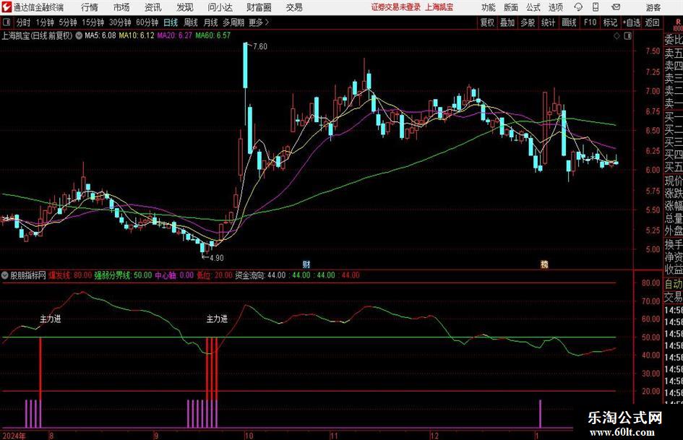Click the mobile phone icon
The height and width of the screenshot is (440, 683).
pyautogui.click(x=596, y=7)
